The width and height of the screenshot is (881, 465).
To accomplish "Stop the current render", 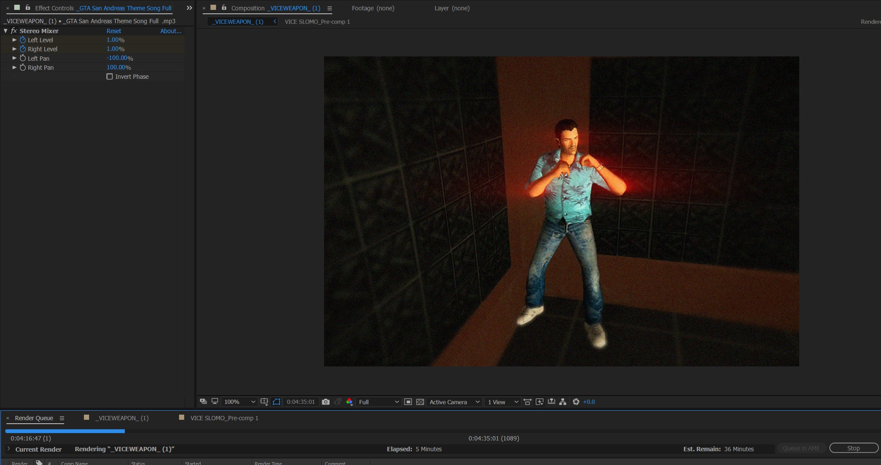I will coord(853,448).
